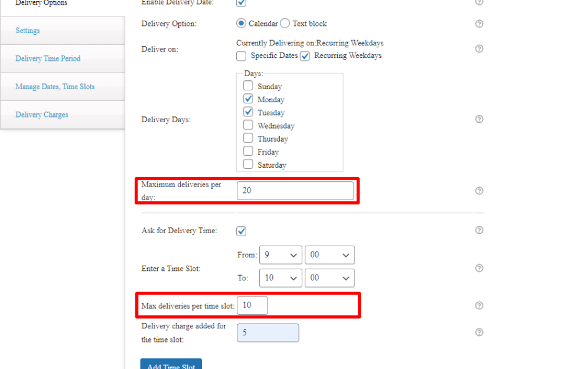Viewport: 561px width, 369px height.
Task: Switch to Delivery Time Period section
Action: 48,58
